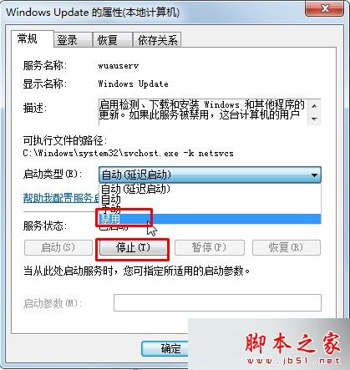Click the description box scroll-down arrow

click(x=314, y=119)
